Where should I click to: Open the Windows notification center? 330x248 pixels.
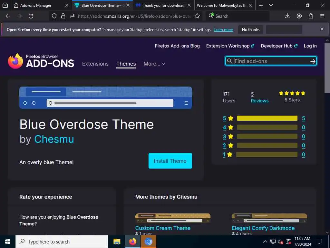tap(319, 242)
